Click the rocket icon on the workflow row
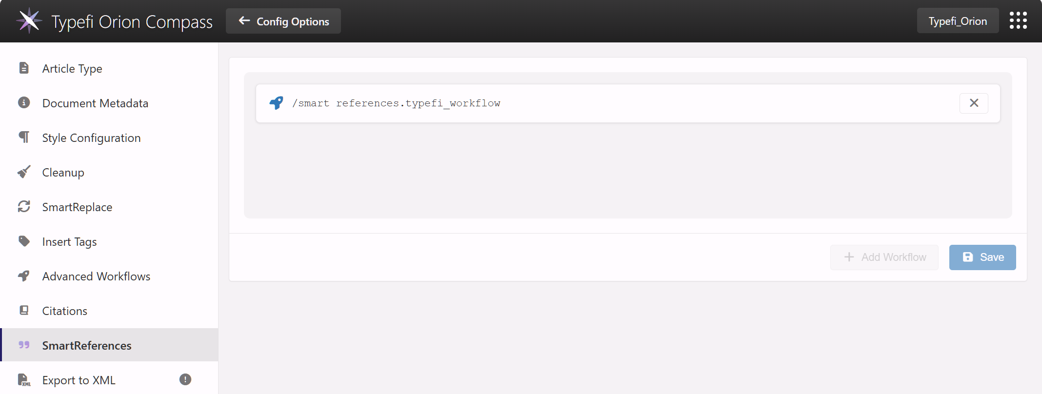1042x394 pixels. 276,103
